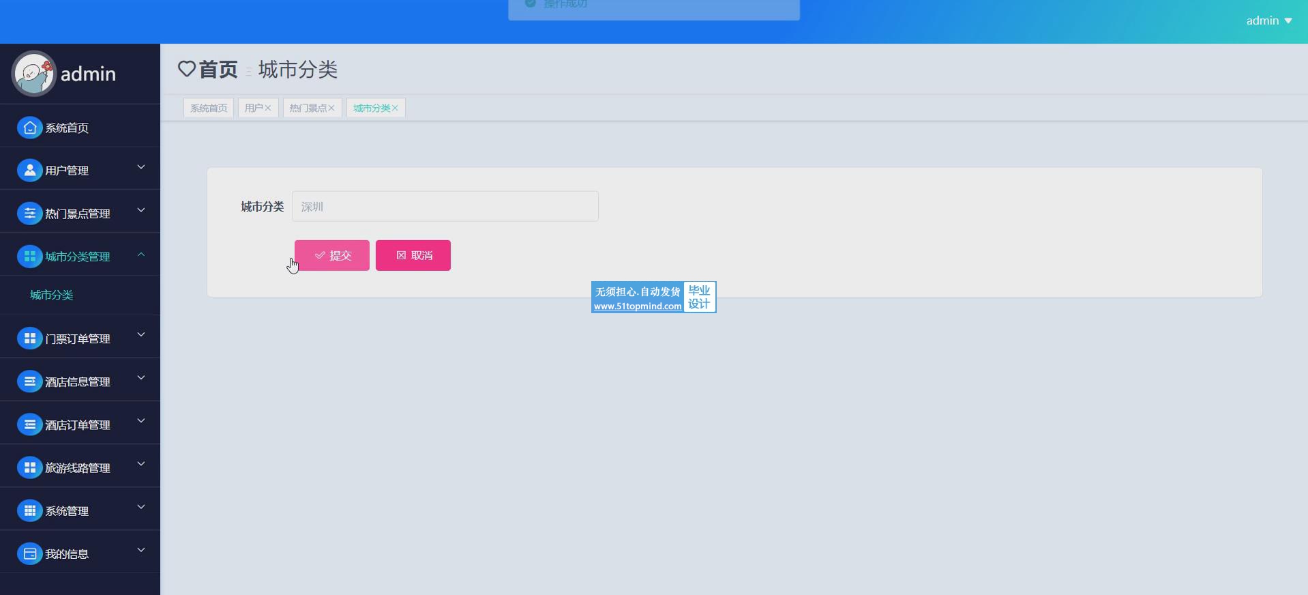Click the 城市分类 form label
The height and width of the screenshot is (595, 1308).
(x=262, y=206)
